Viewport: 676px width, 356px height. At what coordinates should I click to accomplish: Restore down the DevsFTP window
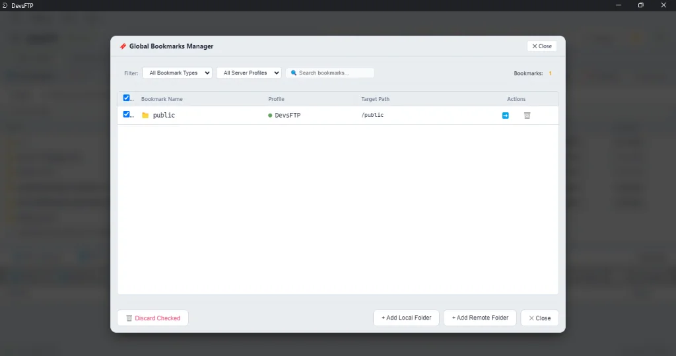coord(640,5)
